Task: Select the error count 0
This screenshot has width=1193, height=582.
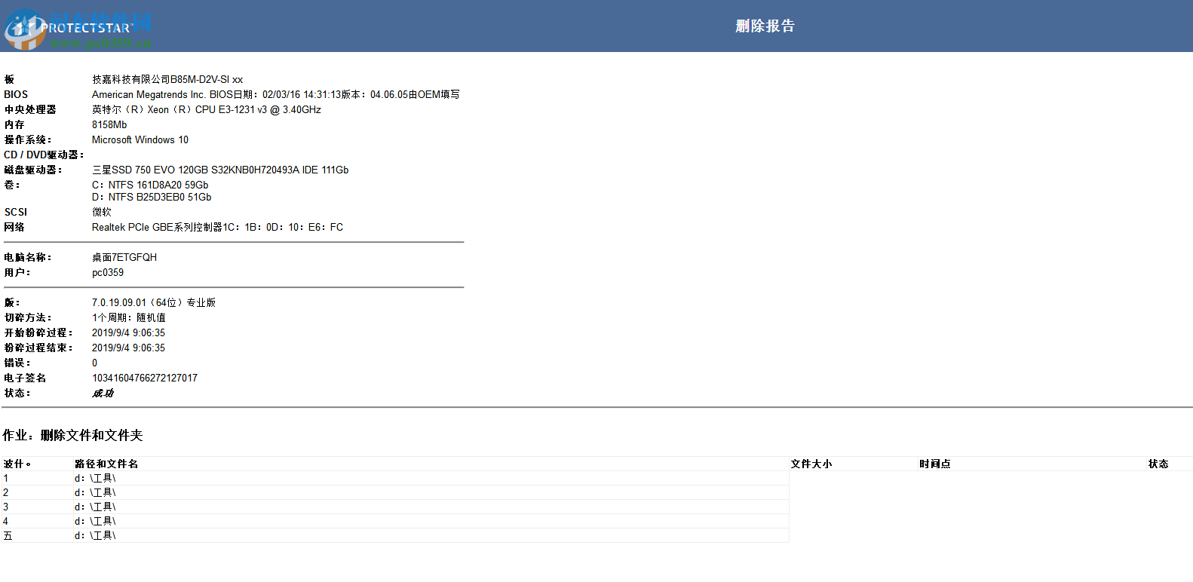Action: (x=95, y=363)
